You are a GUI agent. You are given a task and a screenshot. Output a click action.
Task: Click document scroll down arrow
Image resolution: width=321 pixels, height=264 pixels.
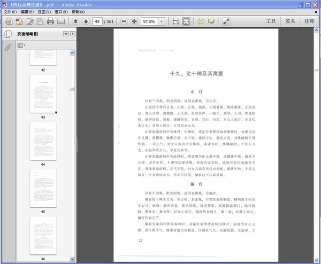316,260
